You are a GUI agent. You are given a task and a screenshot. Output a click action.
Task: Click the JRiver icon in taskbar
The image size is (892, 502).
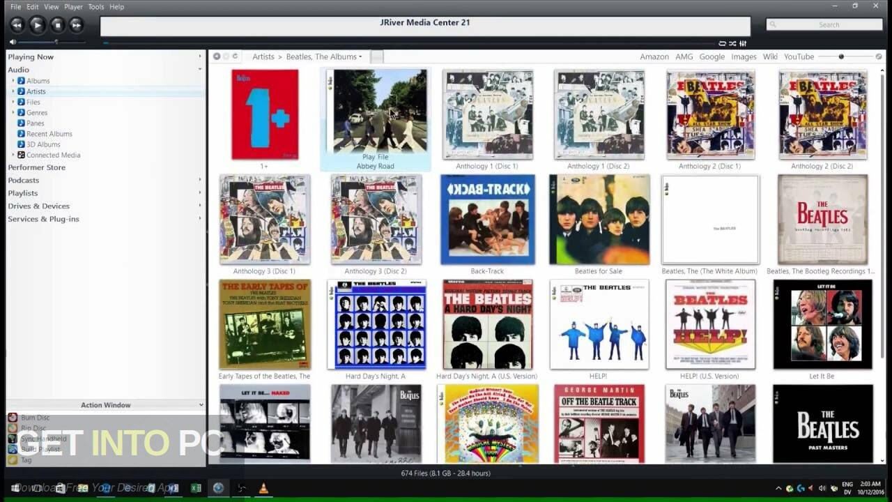coord(218,488)
